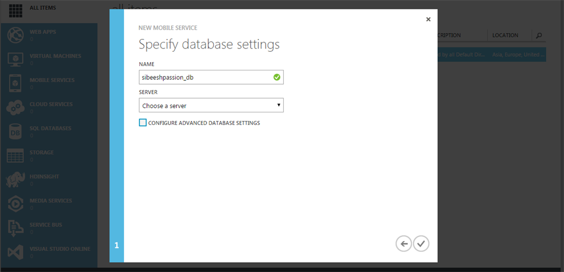Screen dimensions: 564x272
Task: Select the All Items menu entry
Action: [42, 8]
